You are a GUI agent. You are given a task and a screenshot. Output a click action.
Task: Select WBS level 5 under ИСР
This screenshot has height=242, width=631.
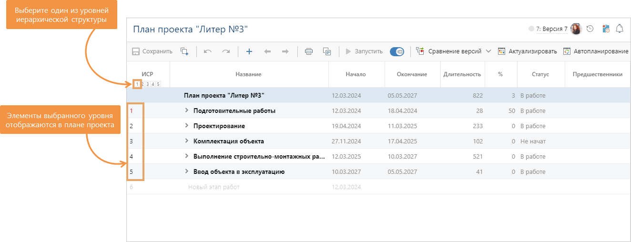click(x=158, y=84)
